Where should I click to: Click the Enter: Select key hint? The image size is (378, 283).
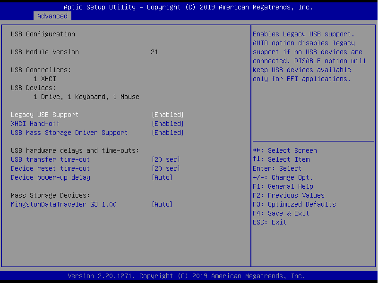click(277, 168)
